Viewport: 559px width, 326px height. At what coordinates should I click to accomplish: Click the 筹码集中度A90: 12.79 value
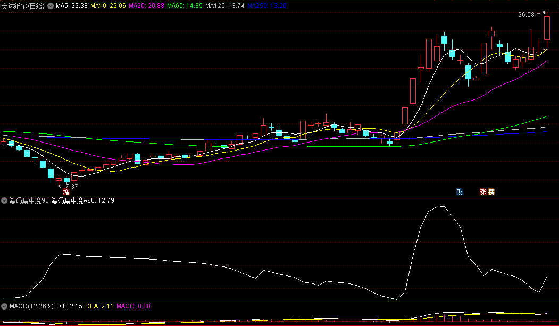click(x=83, y=200)
